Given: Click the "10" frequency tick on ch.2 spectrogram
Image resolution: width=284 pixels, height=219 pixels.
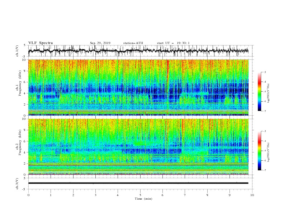Looking at the screenshot, I should [24, 119].
